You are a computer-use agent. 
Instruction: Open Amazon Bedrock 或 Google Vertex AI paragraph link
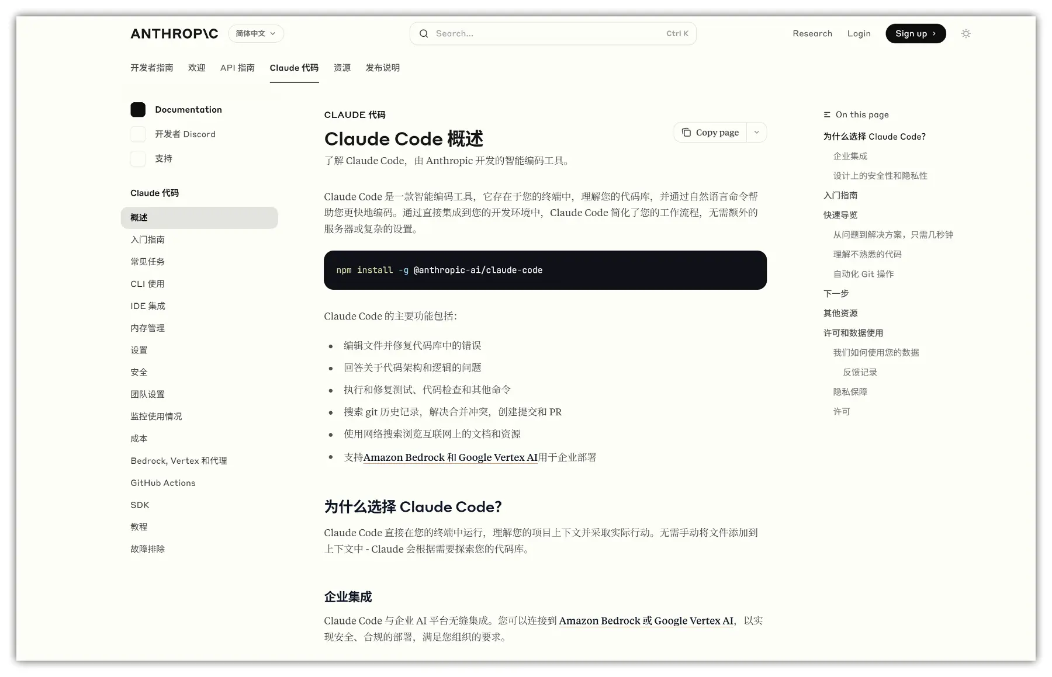(646, 622)
